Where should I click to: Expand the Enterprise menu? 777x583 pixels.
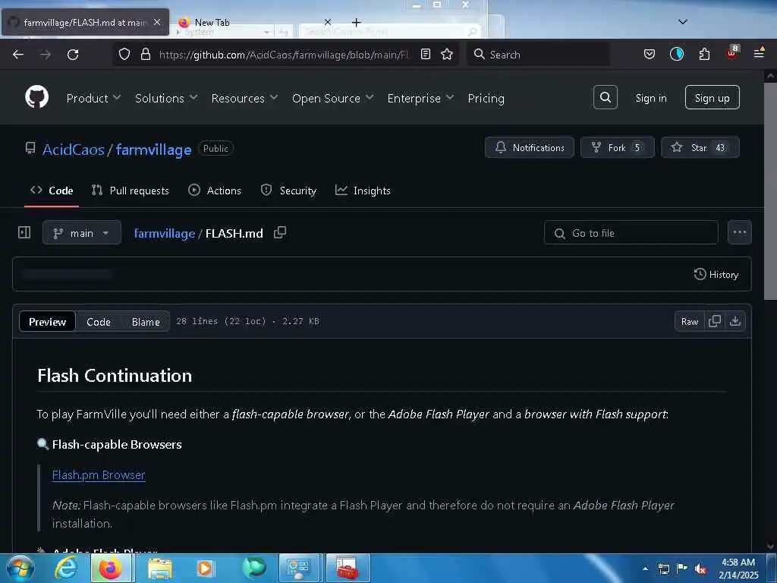click(420, 98)
